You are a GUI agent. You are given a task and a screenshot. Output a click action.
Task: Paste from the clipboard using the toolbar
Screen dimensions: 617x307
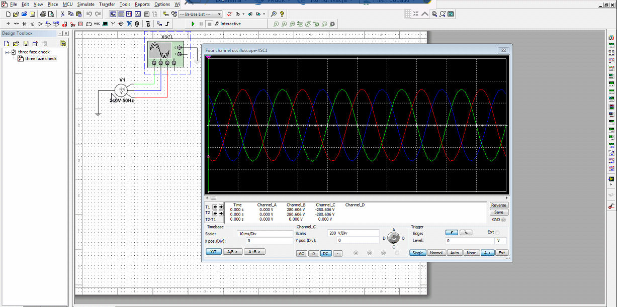point(78,14)
